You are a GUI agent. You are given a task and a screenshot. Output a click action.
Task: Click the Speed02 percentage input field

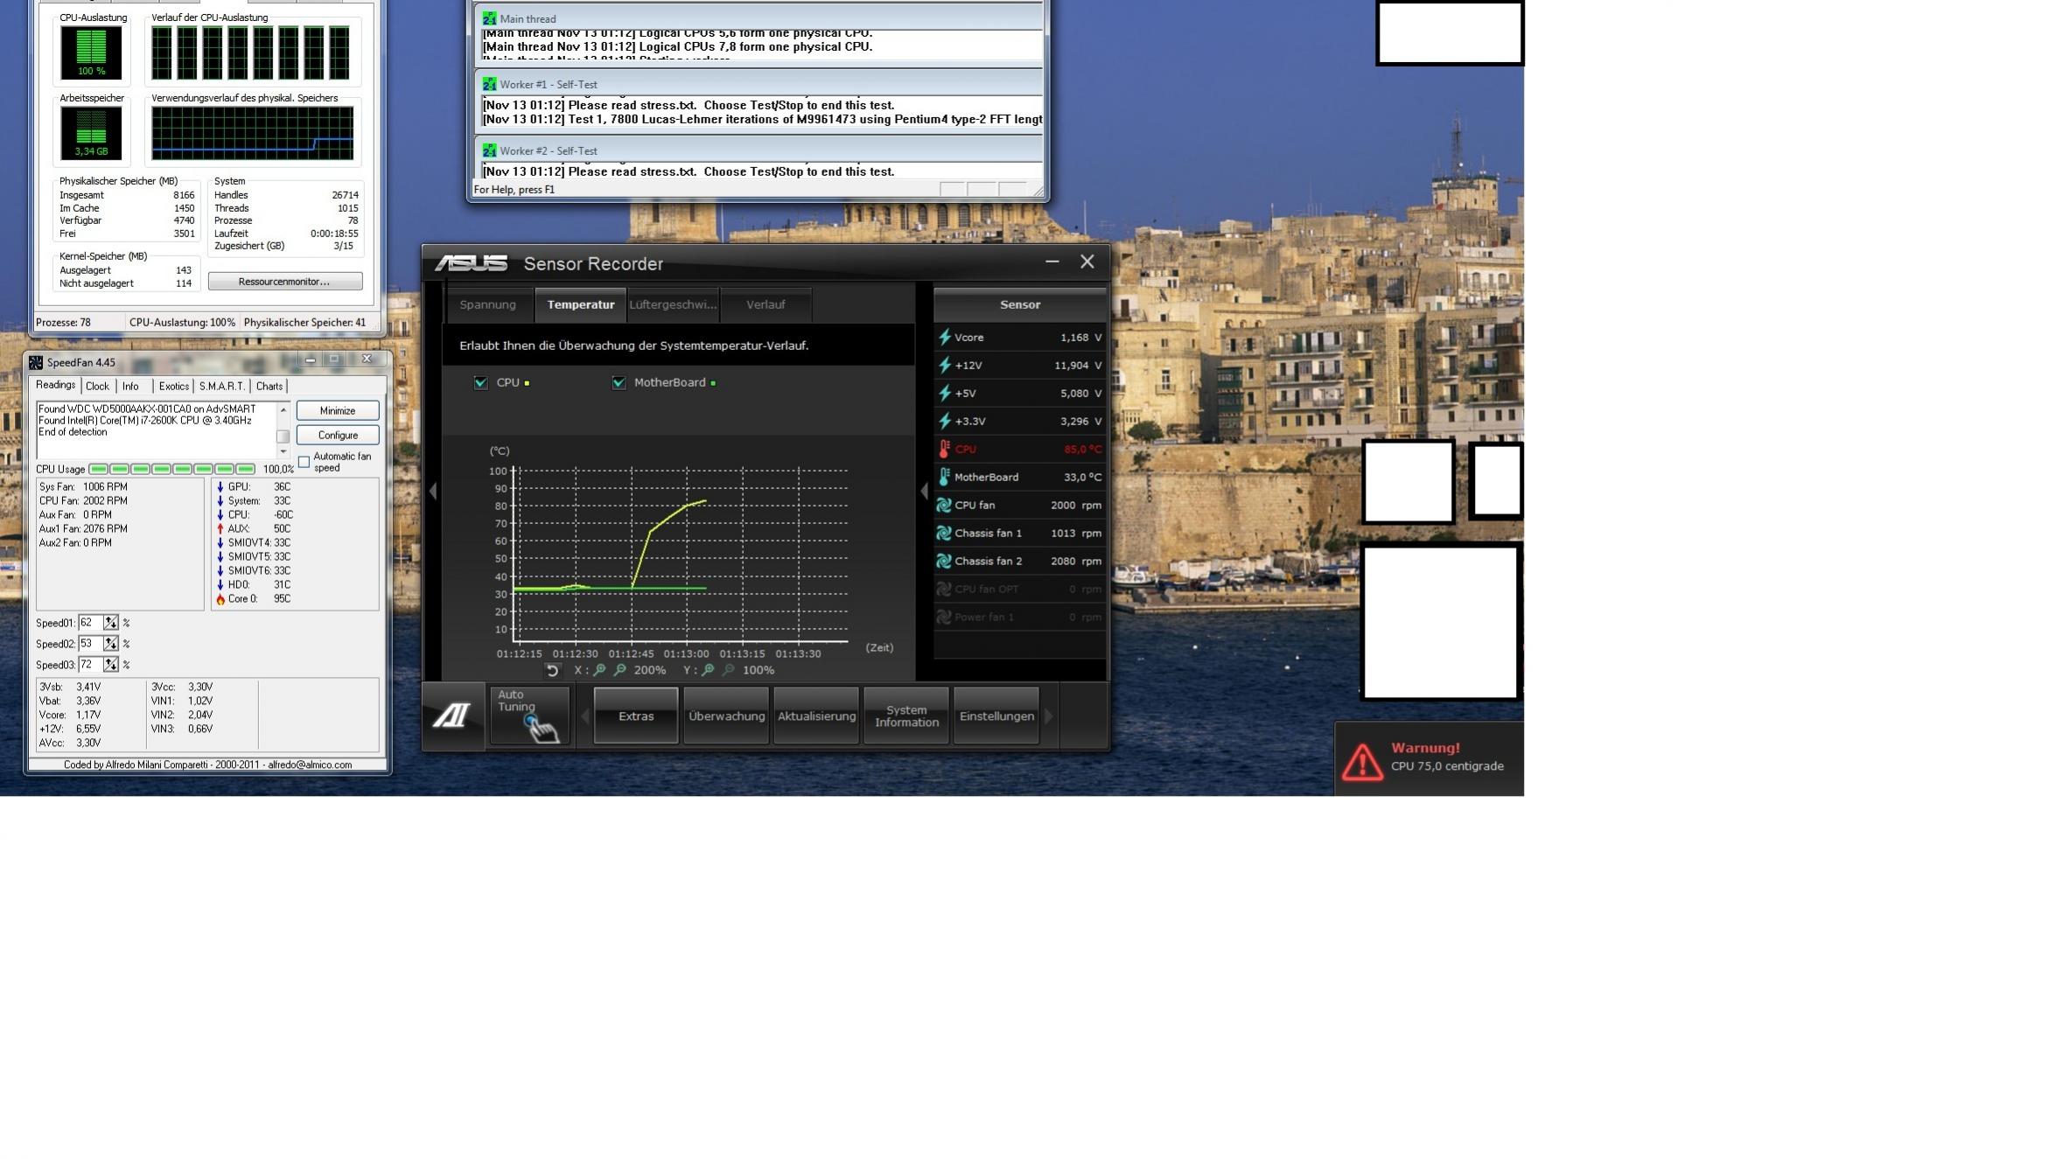coord(89,644)
